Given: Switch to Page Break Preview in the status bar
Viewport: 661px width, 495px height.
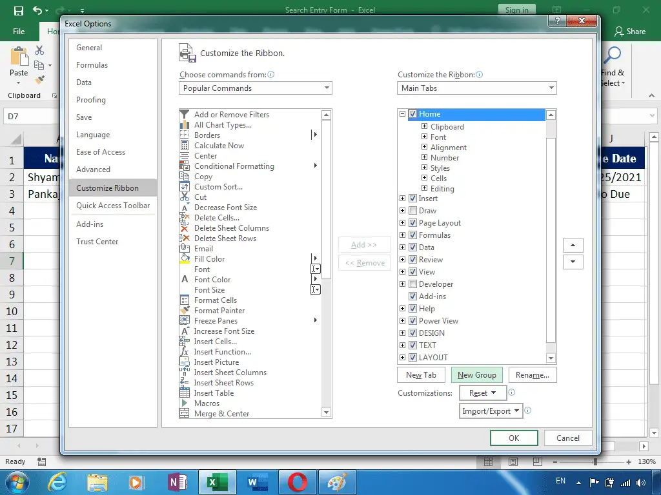Looking at the screenshot, I should [x=538, y=461].
